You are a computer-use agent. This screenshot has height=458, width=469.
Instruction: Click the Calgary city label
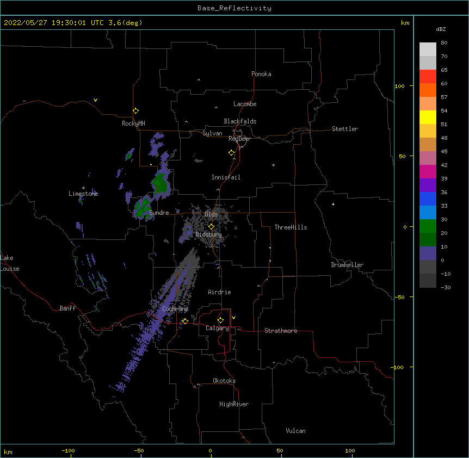click(217, 328)
